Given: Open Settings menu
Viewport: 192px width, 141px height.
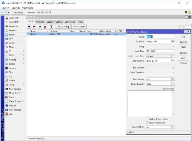Looking at the screenshot, I should coord(16,8).
